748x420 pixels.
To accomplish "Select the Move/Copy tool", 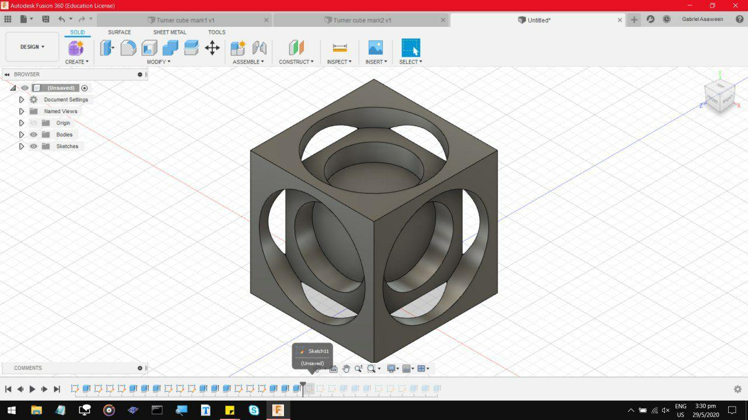I will coord(212,48).
